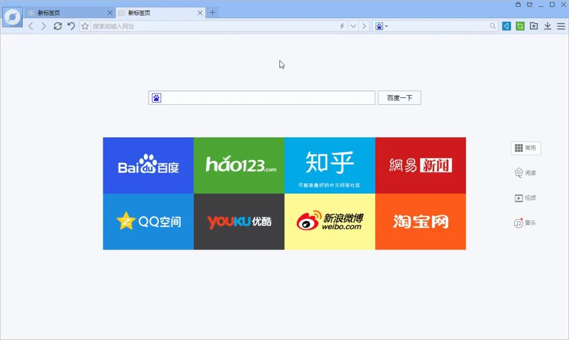
Task: Click the address bar input field
Action: click(x=214, y=26)
